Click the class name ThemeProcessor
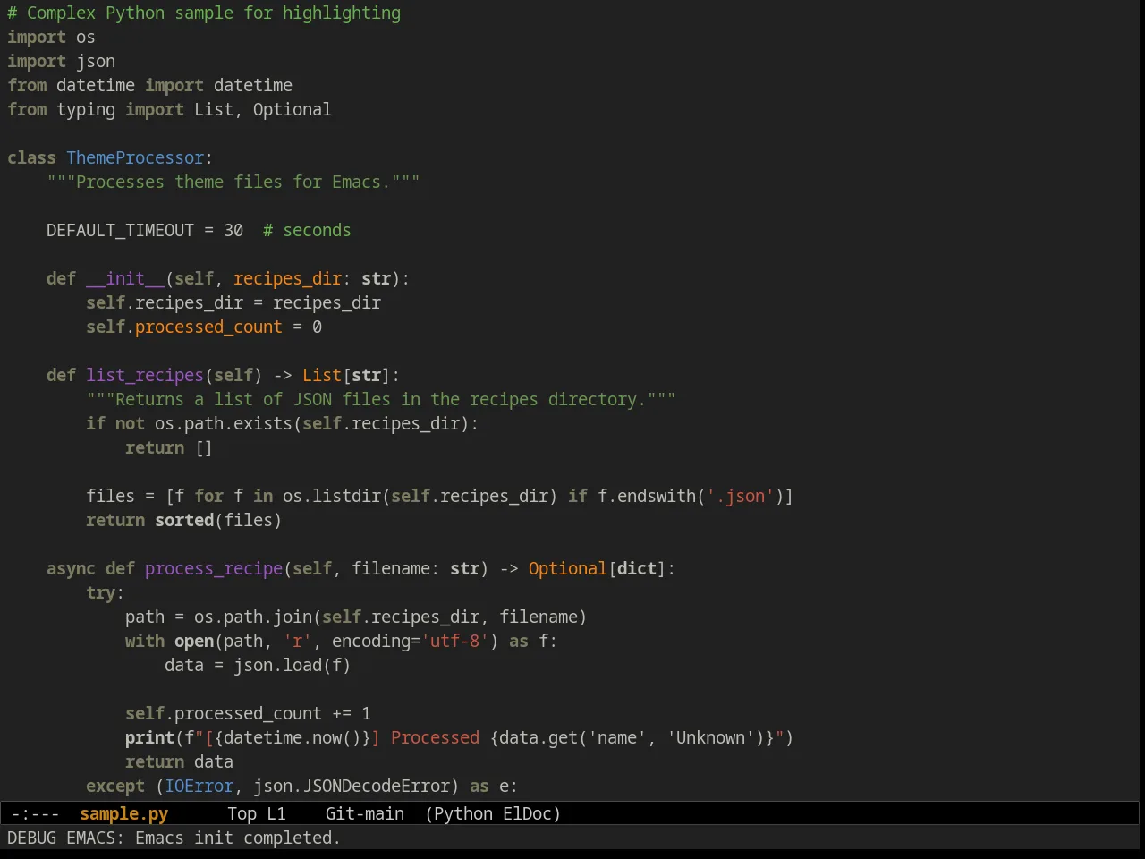 tap(135, 157)
